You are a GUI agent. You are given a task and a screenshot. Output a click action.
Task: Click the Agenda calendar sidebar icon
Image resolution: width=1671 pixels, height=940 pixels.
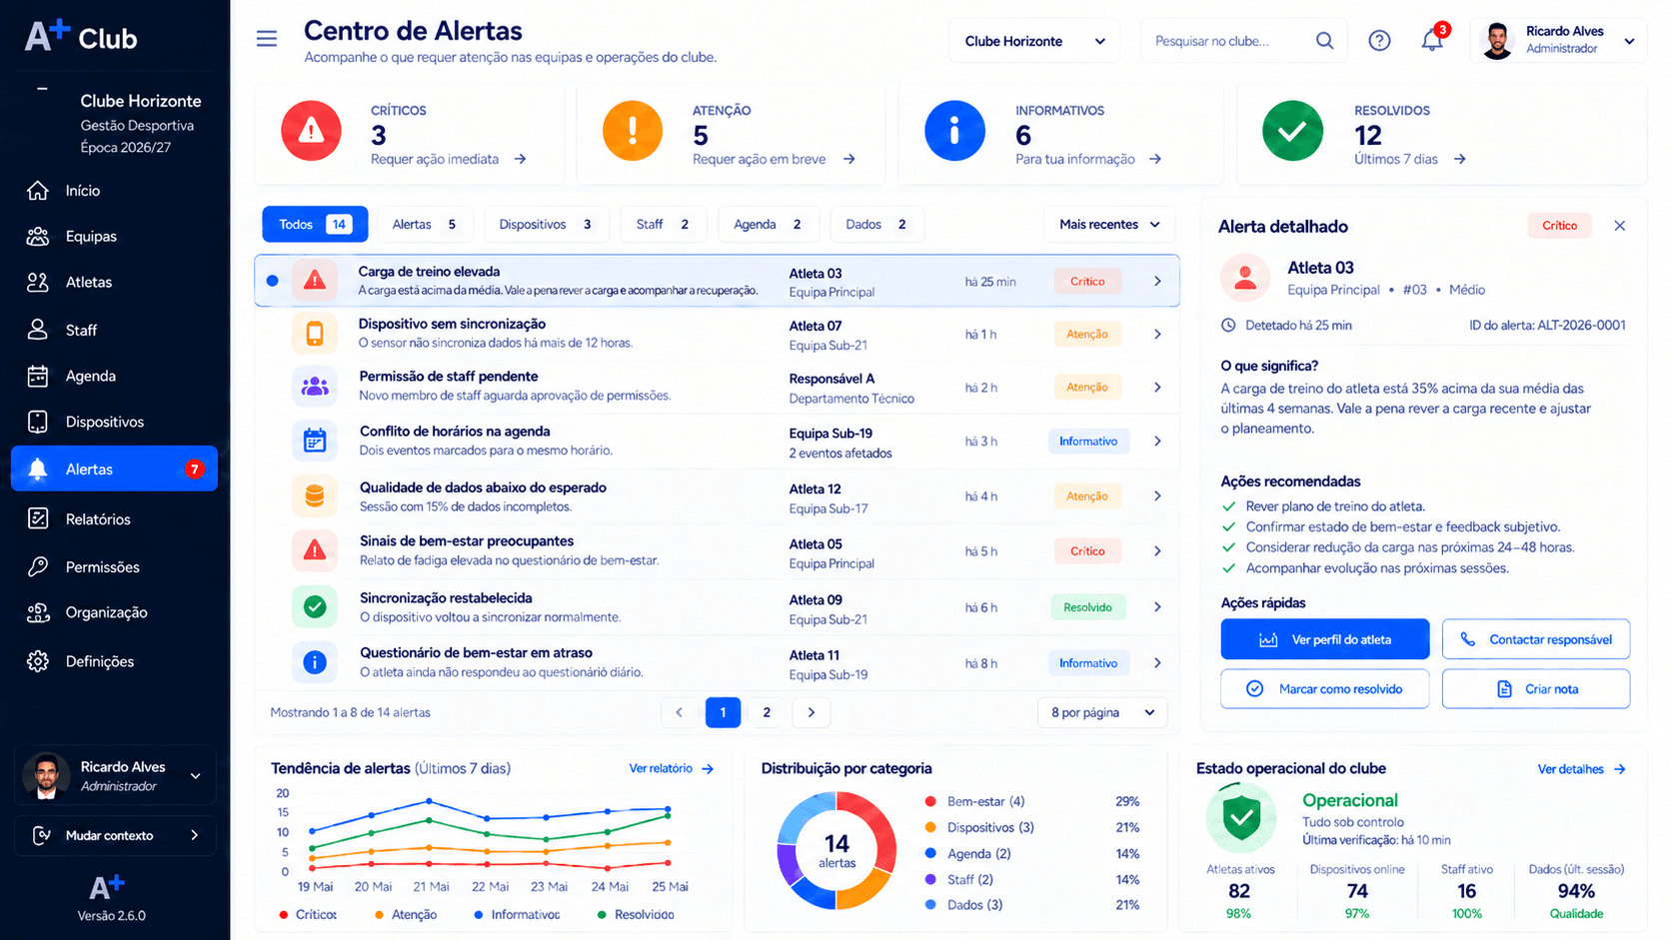pos(38,376)
